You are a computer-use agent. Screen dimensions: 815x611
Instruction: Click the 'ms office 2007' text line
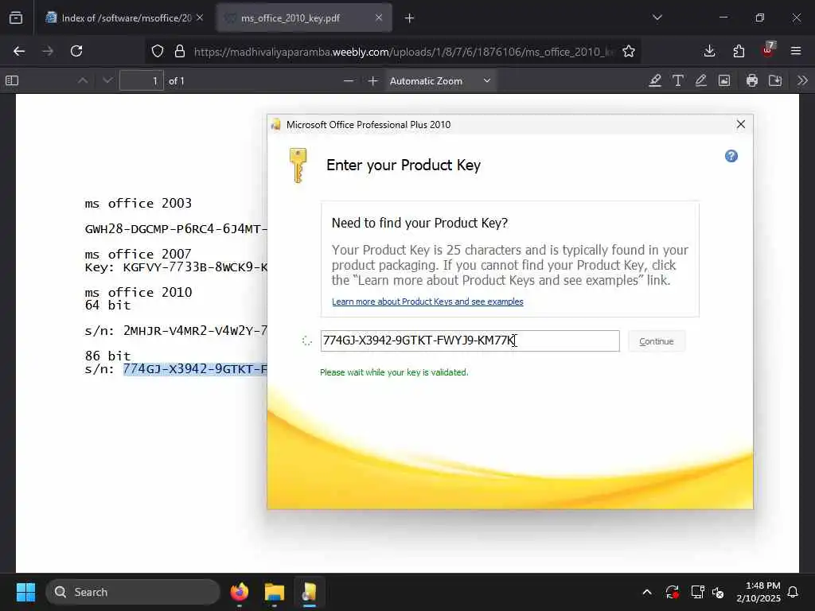tap(138, 254)
